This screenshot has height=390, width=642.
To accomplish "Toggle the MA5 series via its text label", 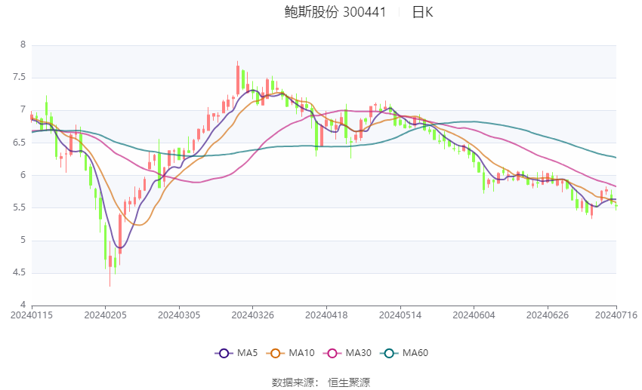I will click(247, 352).
